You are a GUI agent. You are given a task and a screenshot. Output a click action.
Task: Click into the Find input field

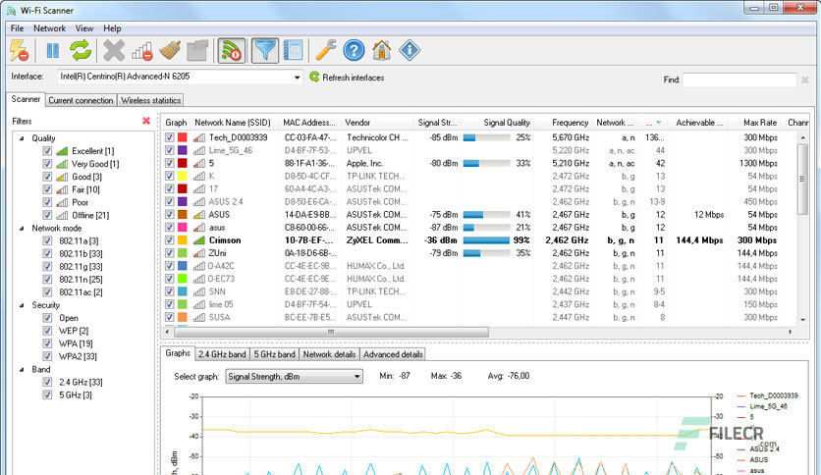tap(739, 80)
